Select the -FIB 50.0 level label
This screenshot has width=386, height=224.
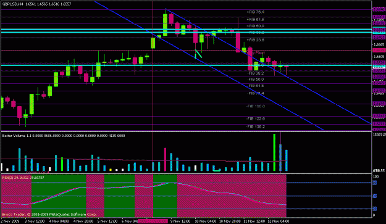(256, 80)
